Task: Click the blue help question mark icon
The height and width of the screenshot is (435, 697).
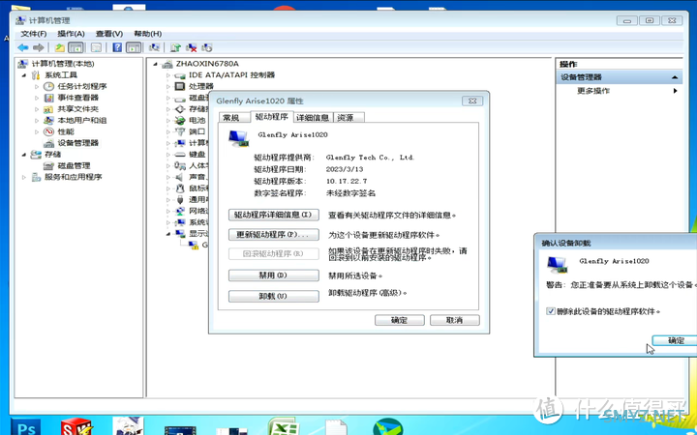Action: click(x=117, y=47)
